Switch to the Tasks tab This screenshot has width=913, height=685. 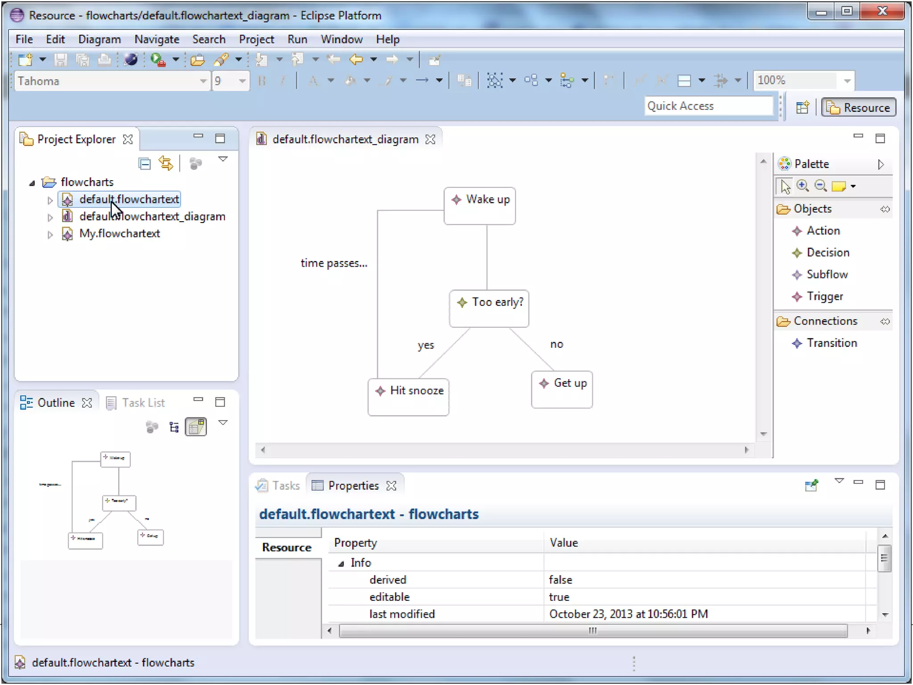(x=285, y=485)
